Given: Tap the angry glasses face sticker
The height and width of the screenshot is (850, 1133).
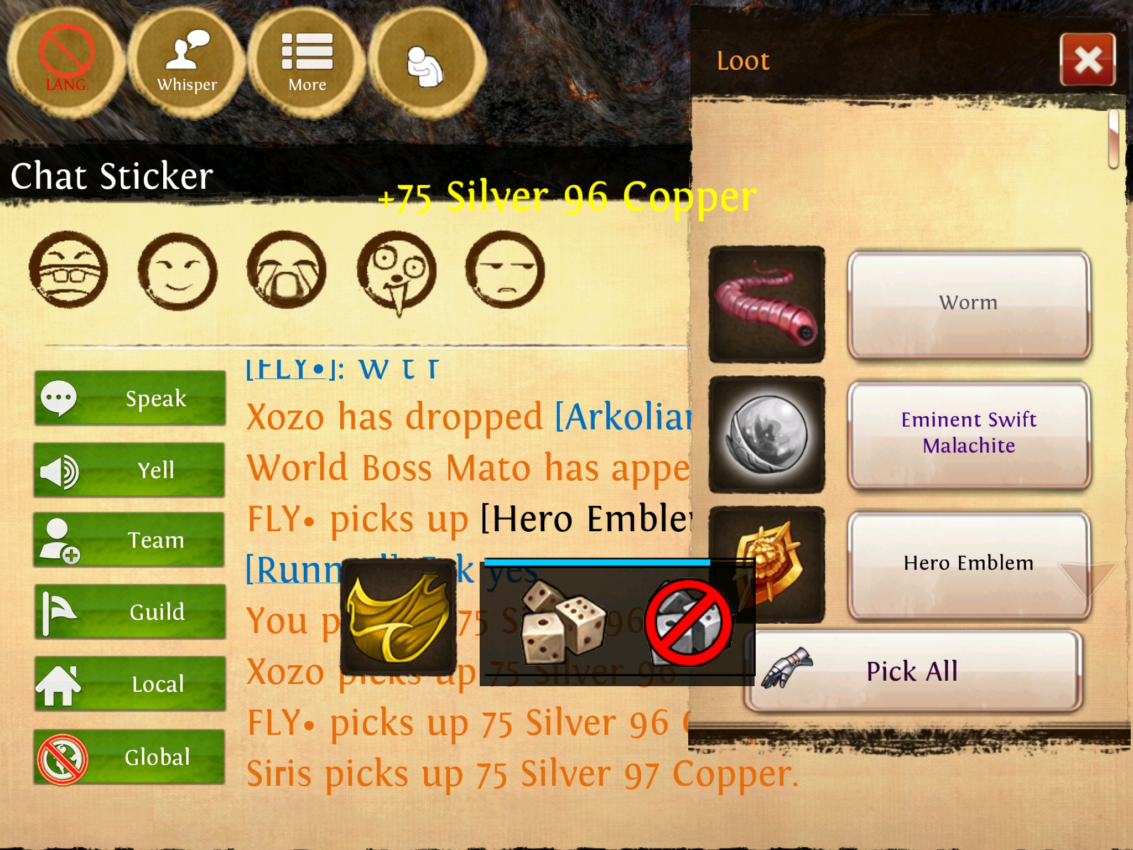Looking at the screenshot, I should coord(68,269).
